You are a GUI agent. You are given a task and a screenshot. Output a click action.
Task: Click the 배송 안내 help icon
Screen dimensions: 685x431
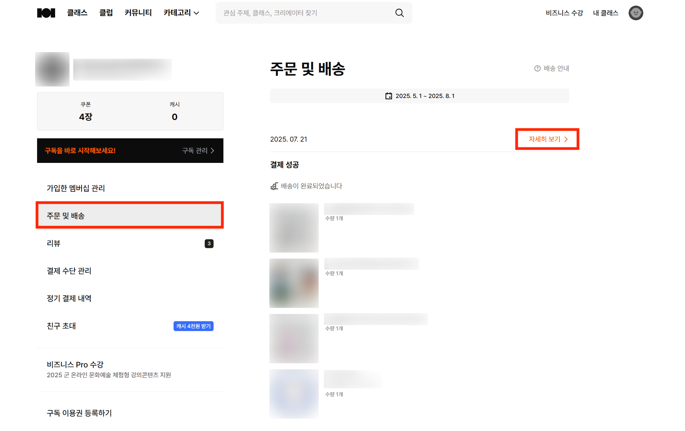click(537, 69)
